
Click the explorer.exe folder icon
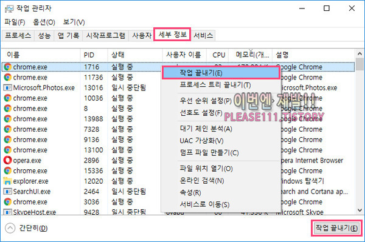[x=7, y=181]
